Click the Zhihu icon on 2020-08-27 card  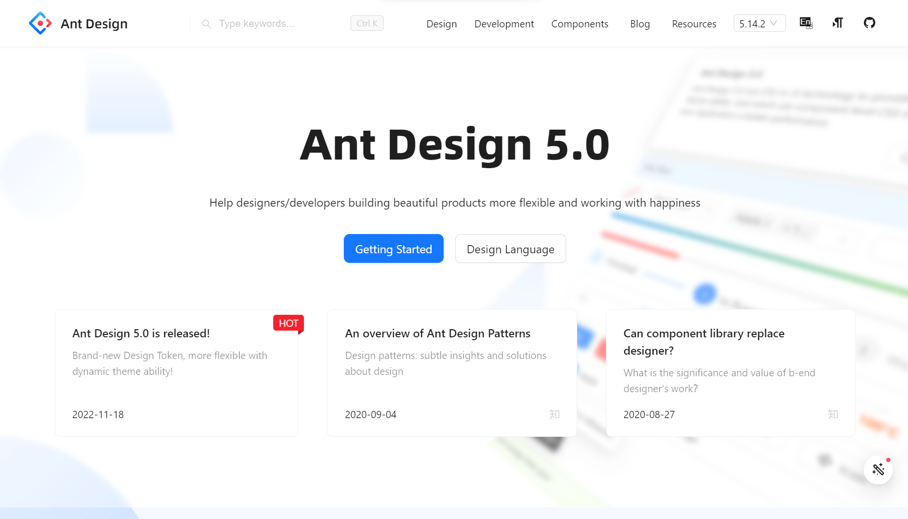point(833,414)
